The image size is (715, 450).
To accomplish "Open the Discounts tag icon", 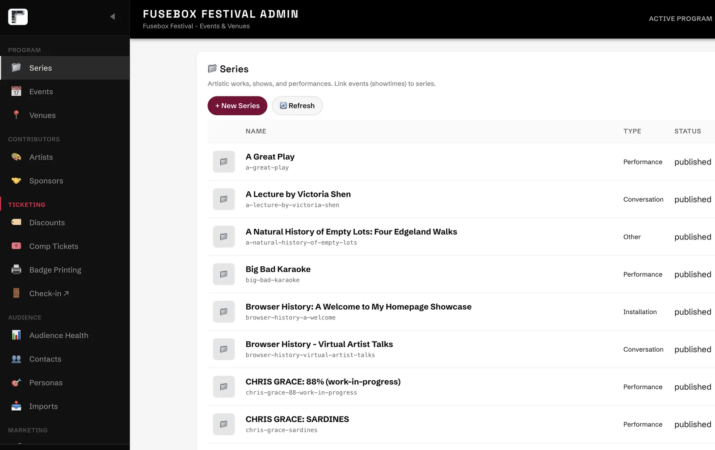I will 16,222.
